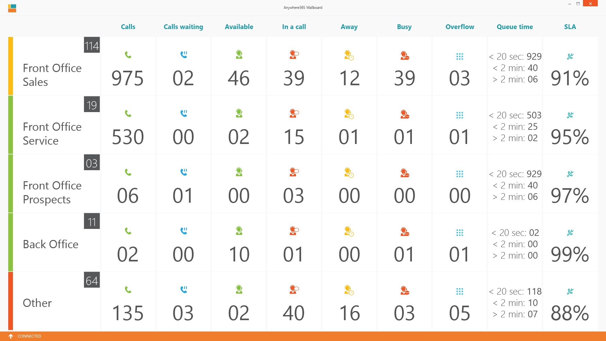Select the Back Office queue label
This screenshot has width=606, height=341.
click(x=50, y=244)
